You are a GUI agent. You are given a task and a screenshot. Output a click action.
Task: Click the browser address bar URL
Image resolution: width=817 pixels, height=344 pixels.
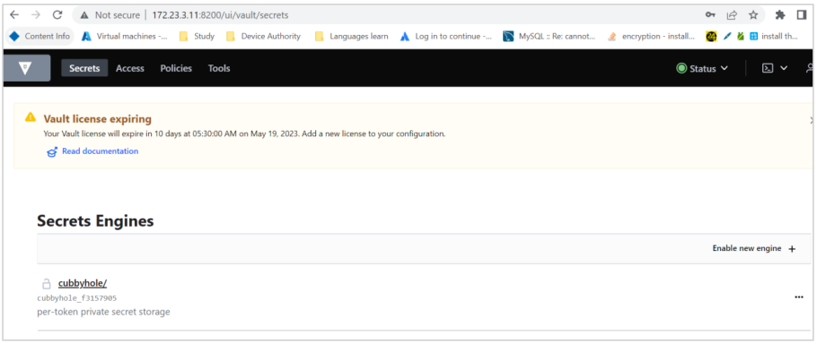pos(220,15)
